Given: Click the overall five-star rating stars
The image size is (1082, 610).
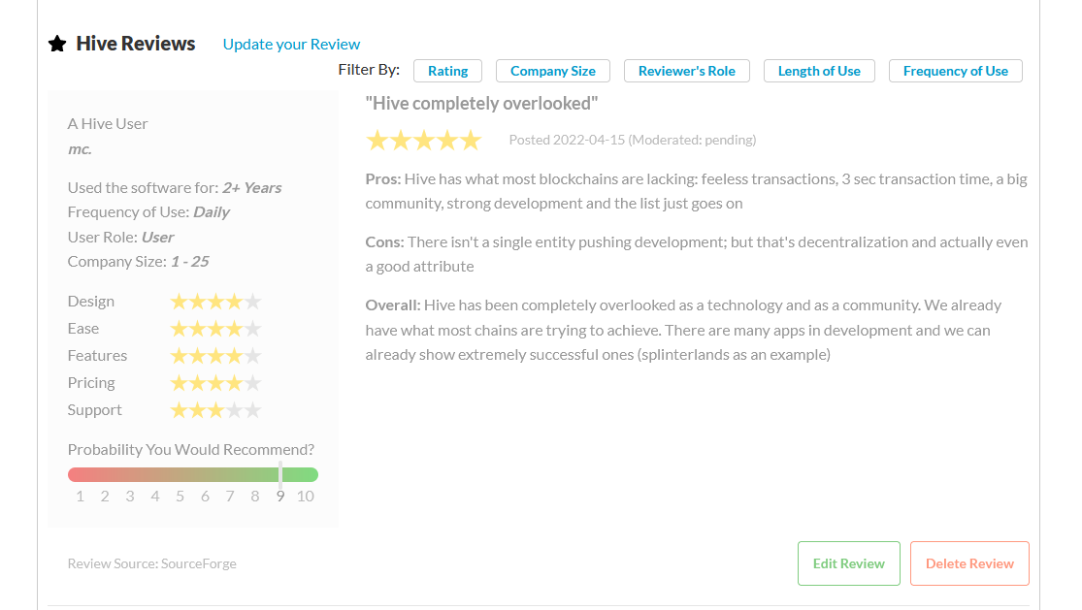Looking at the screenshot, I should [424, 141].
